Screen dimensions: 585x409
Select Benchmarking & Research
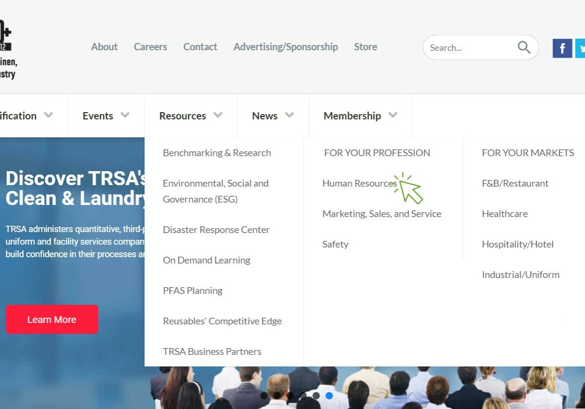[217, 153]
